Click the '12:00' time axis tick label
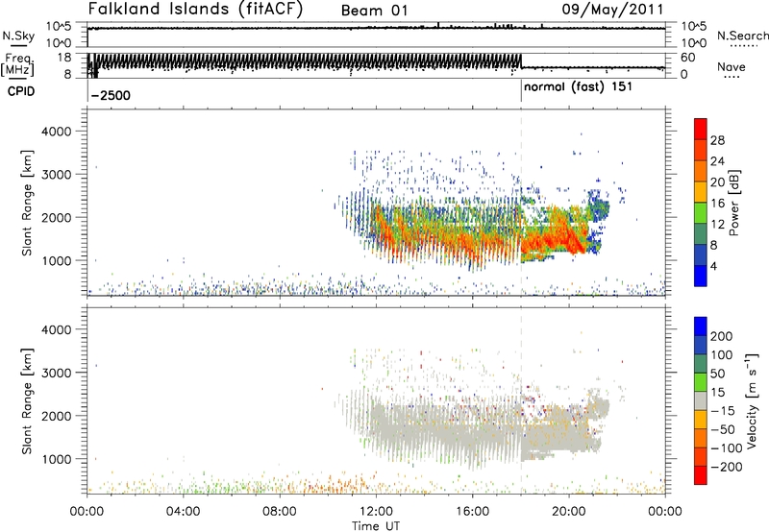769x532 pixels. point(376,512)
